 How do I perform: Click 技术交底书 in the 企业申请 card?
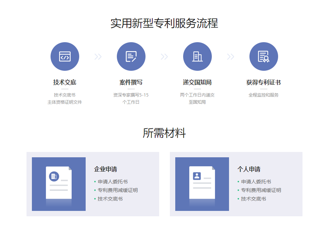[x=110, y=199]
